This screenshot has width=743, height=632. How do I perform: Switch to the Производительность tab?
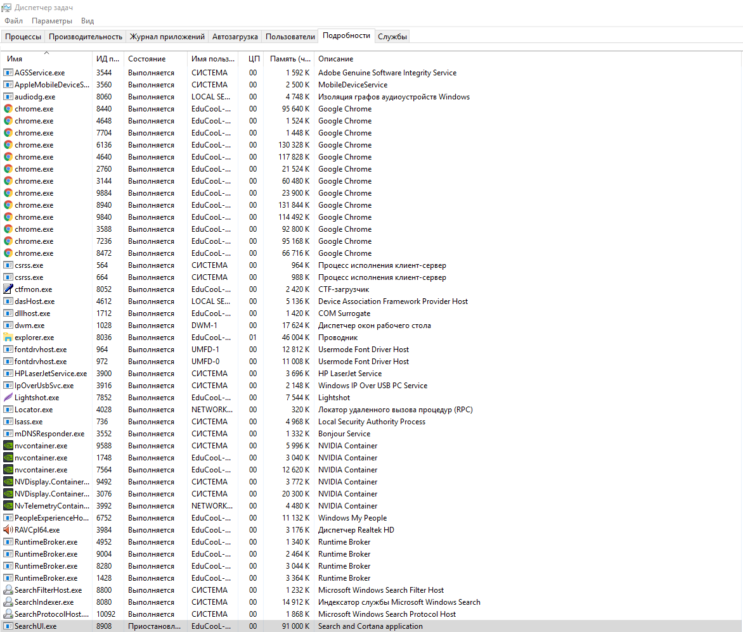click(x=86, y=37)
